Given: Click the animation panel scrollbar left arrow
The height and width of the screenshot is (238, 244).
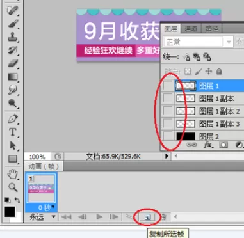Looking at the screenshot, I should (175, 217).
